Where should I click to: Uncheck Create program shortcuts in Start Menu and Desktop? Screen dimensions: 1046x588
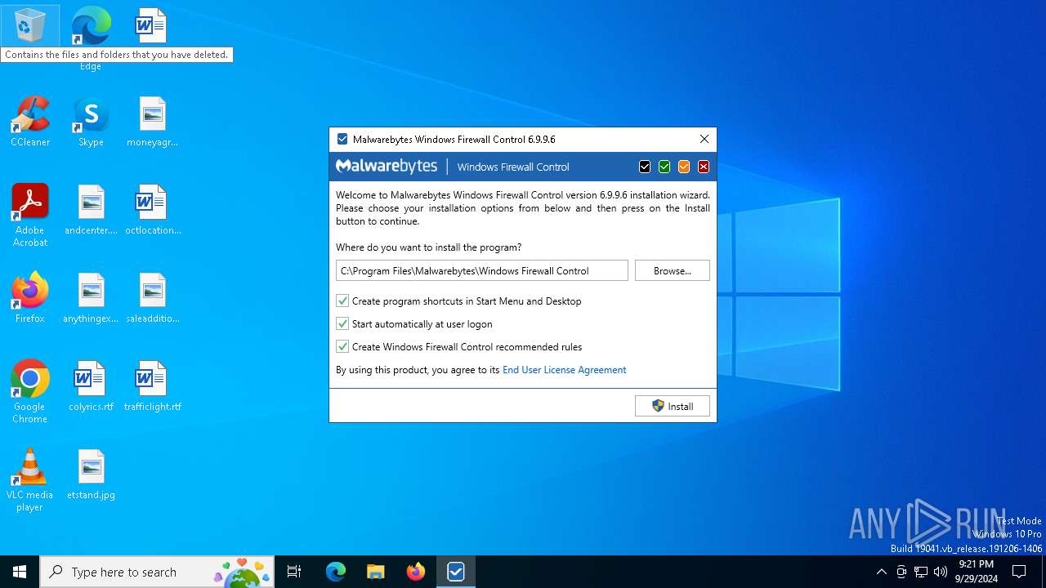342,301
